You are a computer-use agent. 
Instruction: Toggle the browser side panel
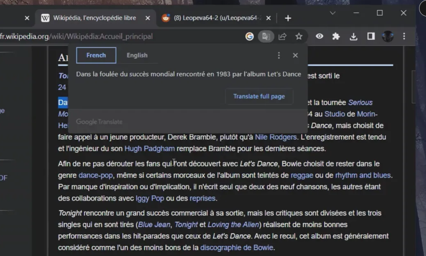pyautogui.click(x=371, y=37)
